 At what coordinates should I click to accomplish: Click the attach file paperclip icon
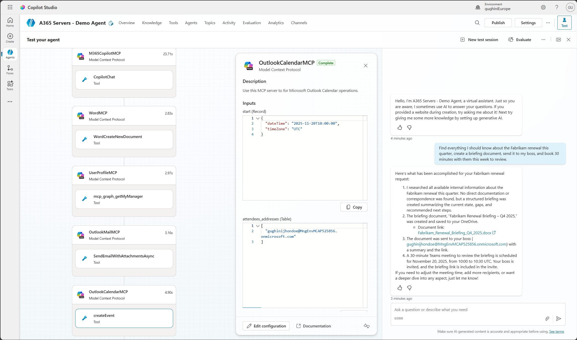pos(547,319)
